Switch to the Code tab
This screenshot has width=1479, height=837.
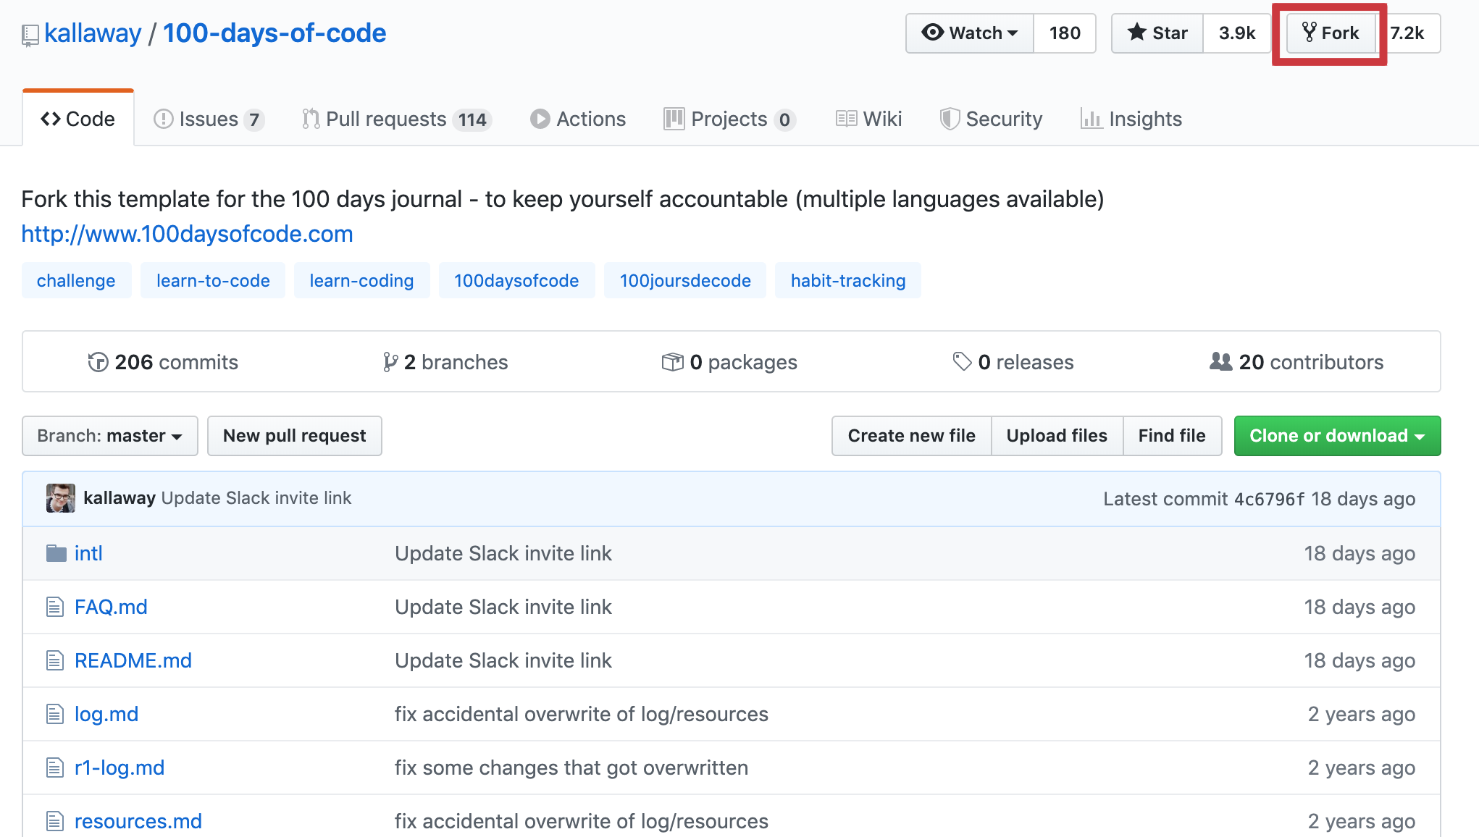click(x=78, y=119)
